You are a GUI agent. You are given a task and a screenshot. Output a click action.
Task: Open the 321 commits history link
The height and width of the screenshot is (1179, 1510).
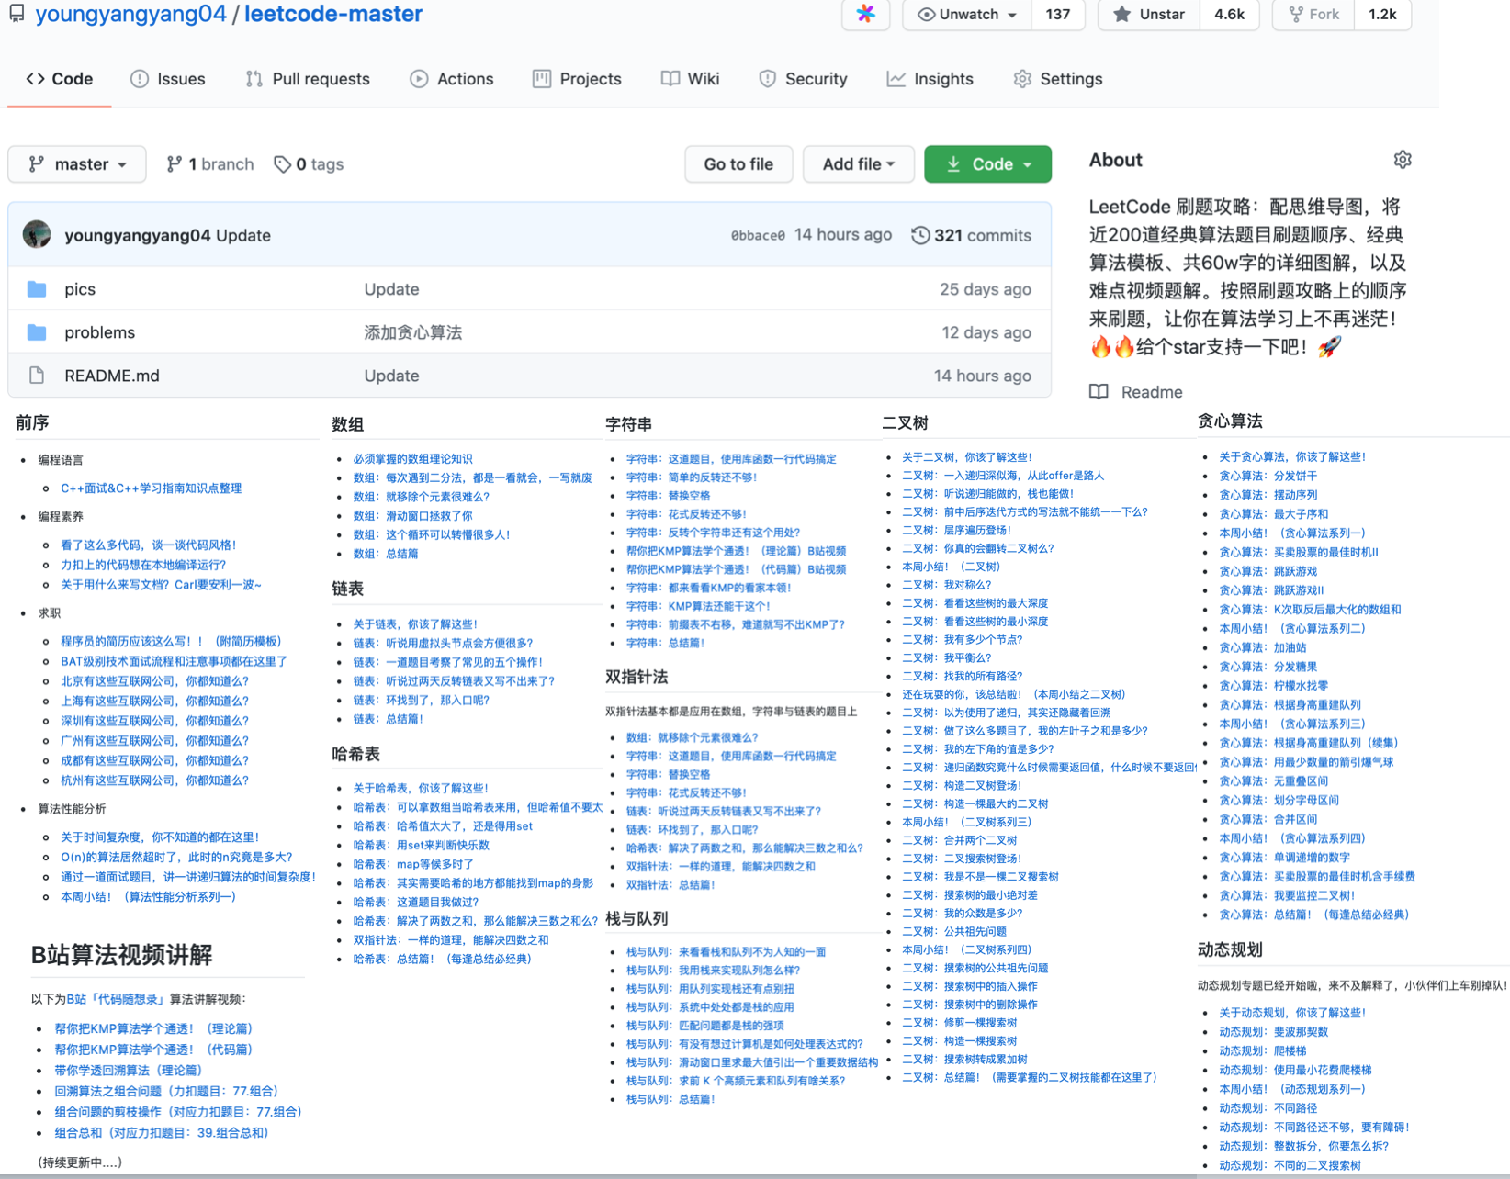972,235
